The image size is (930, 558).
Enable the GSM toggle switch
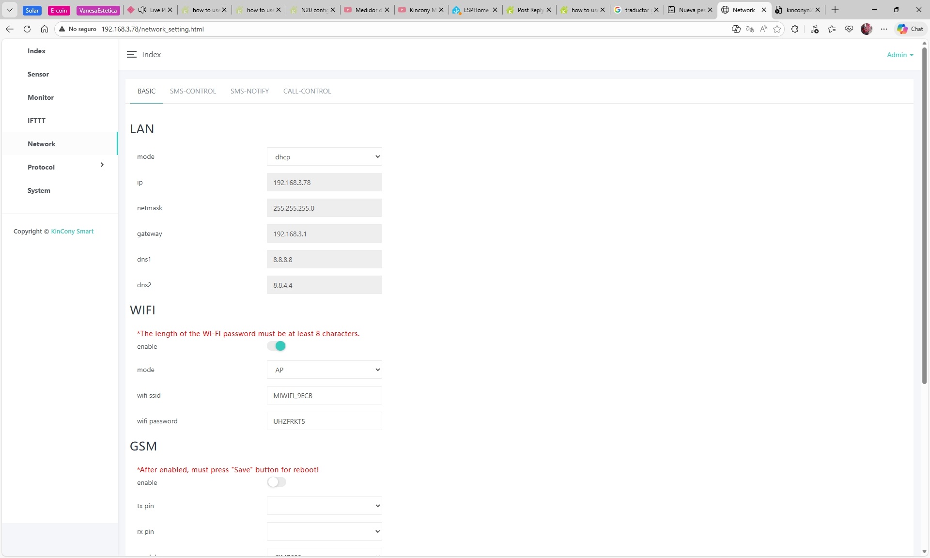point(277,482)
